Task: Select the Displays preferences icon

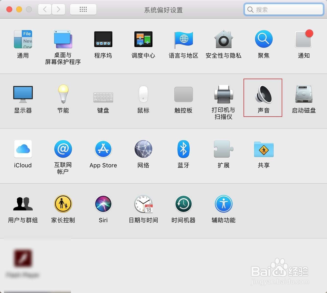Action: (x=23, y=94)
